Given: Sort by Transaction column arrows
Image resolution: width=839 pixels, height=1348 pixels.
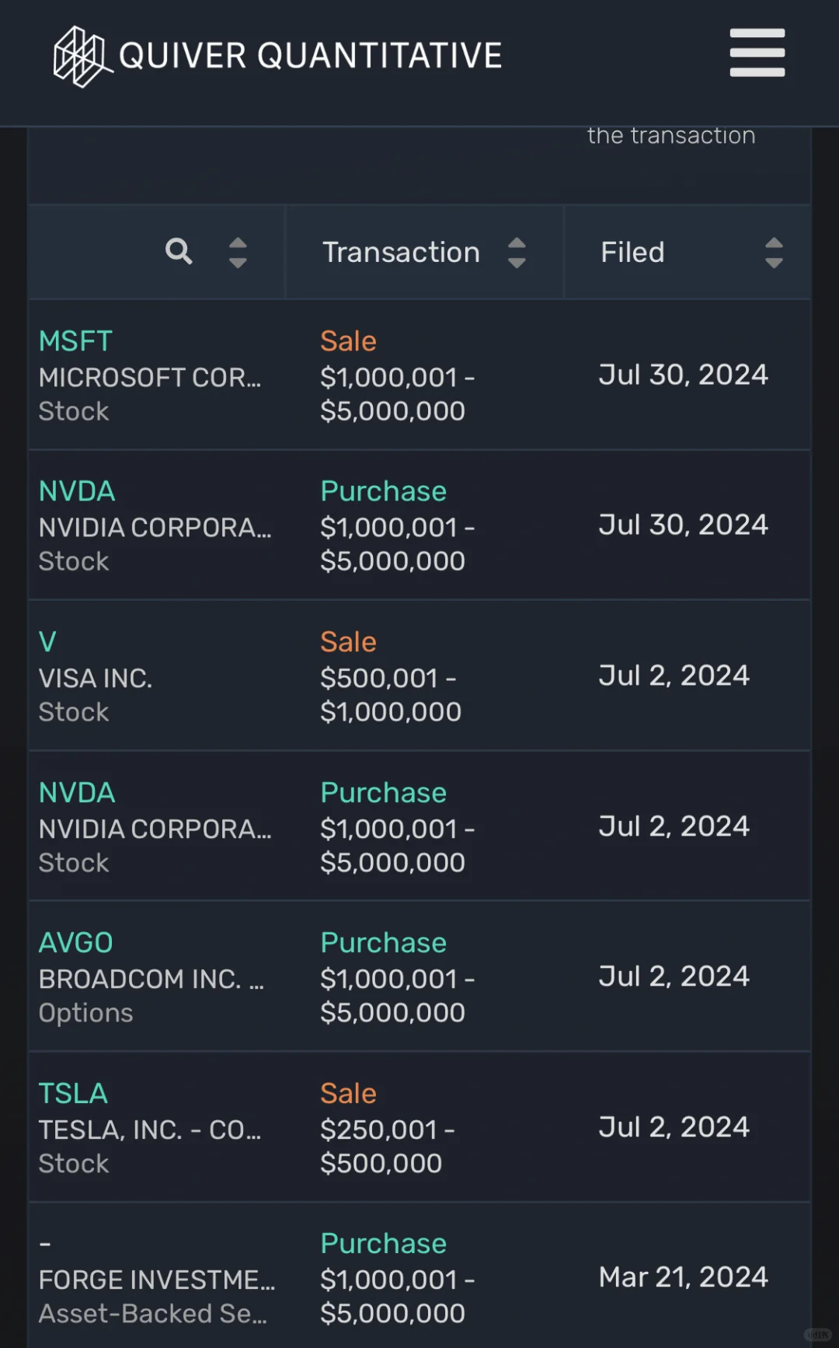Looking at the screenshot, I should (517, 253).
